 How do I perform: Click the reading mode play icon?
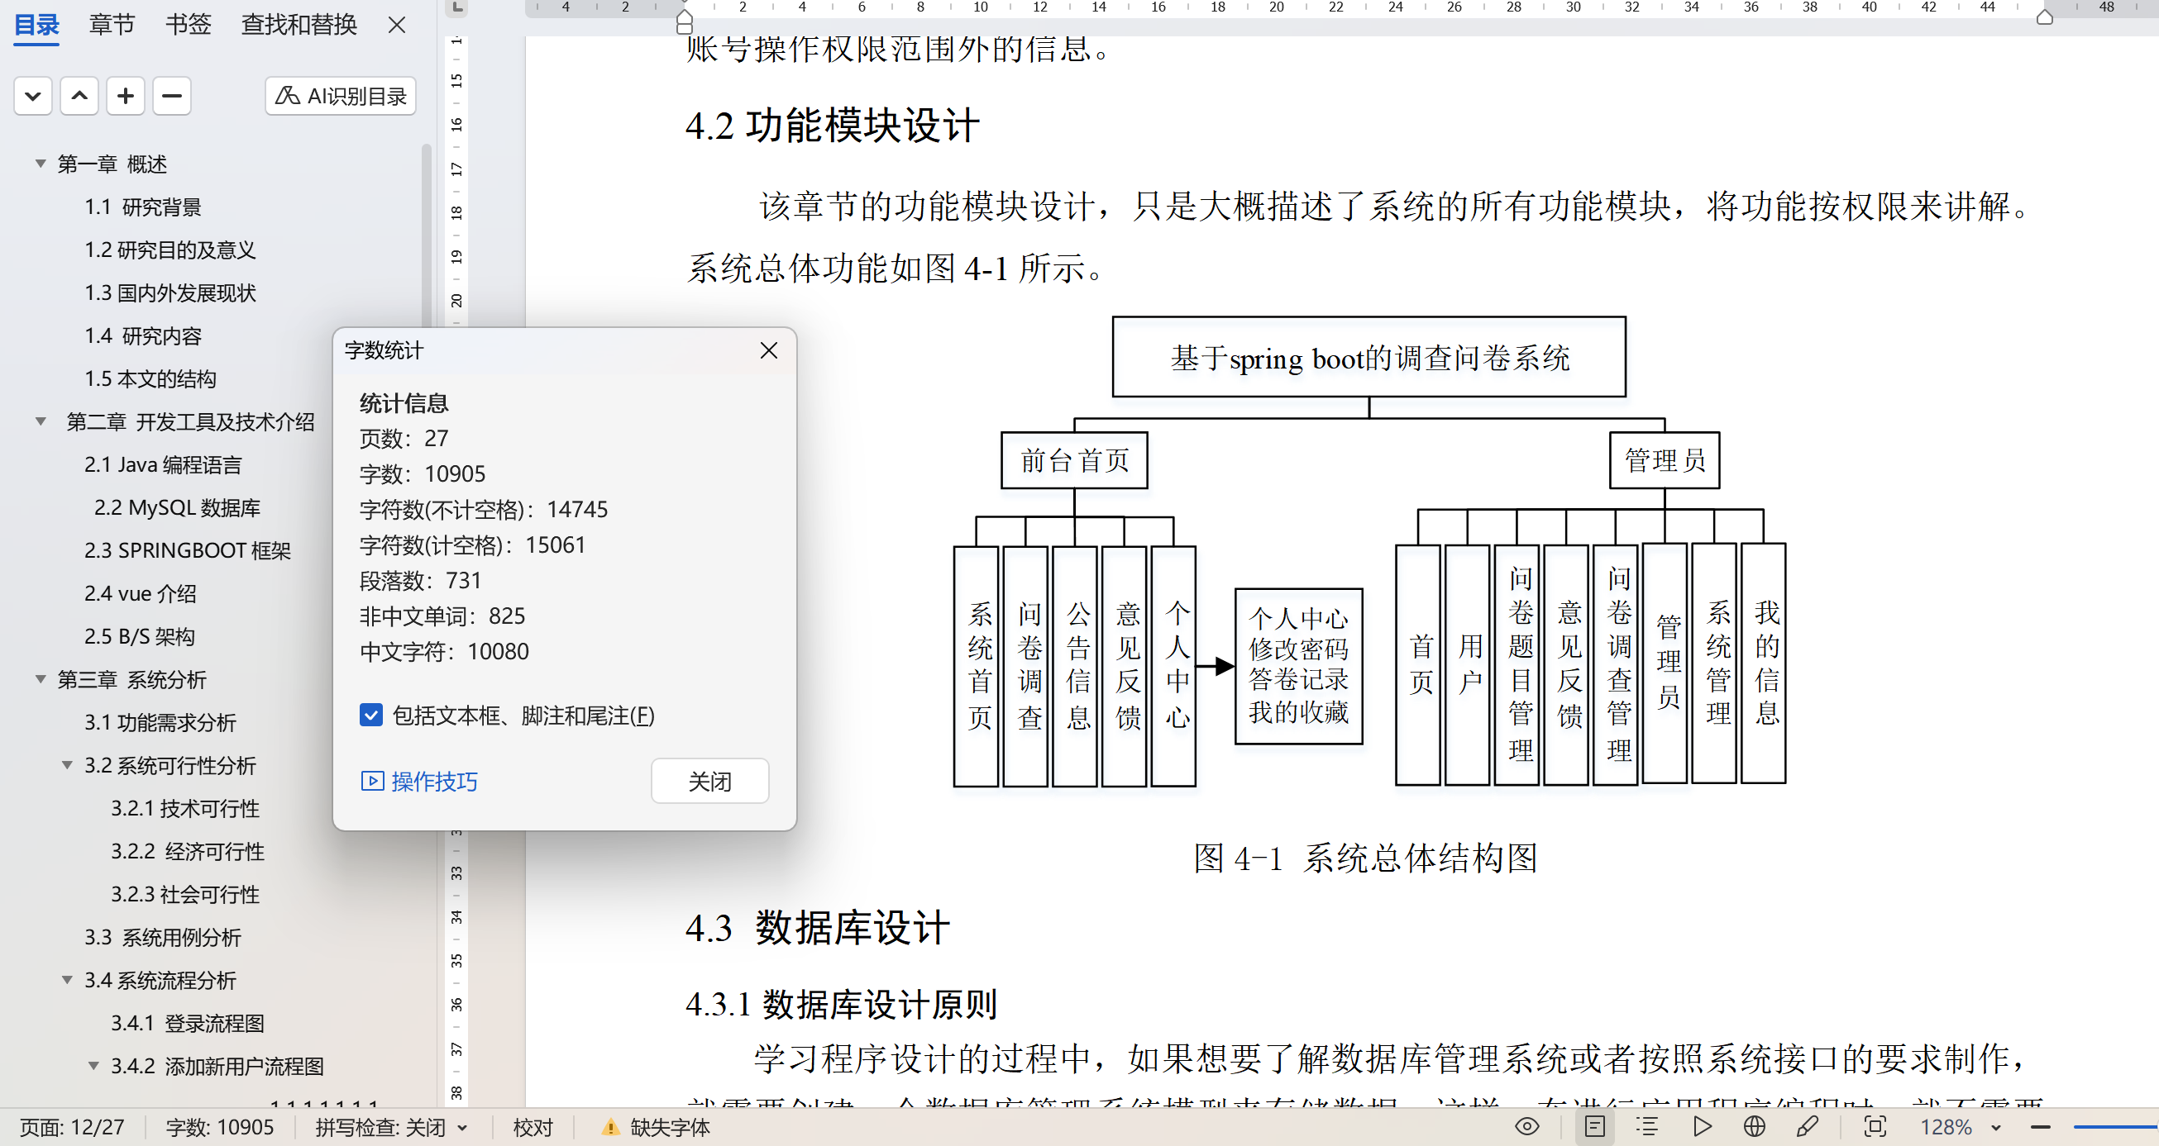coord(1703,1127)
